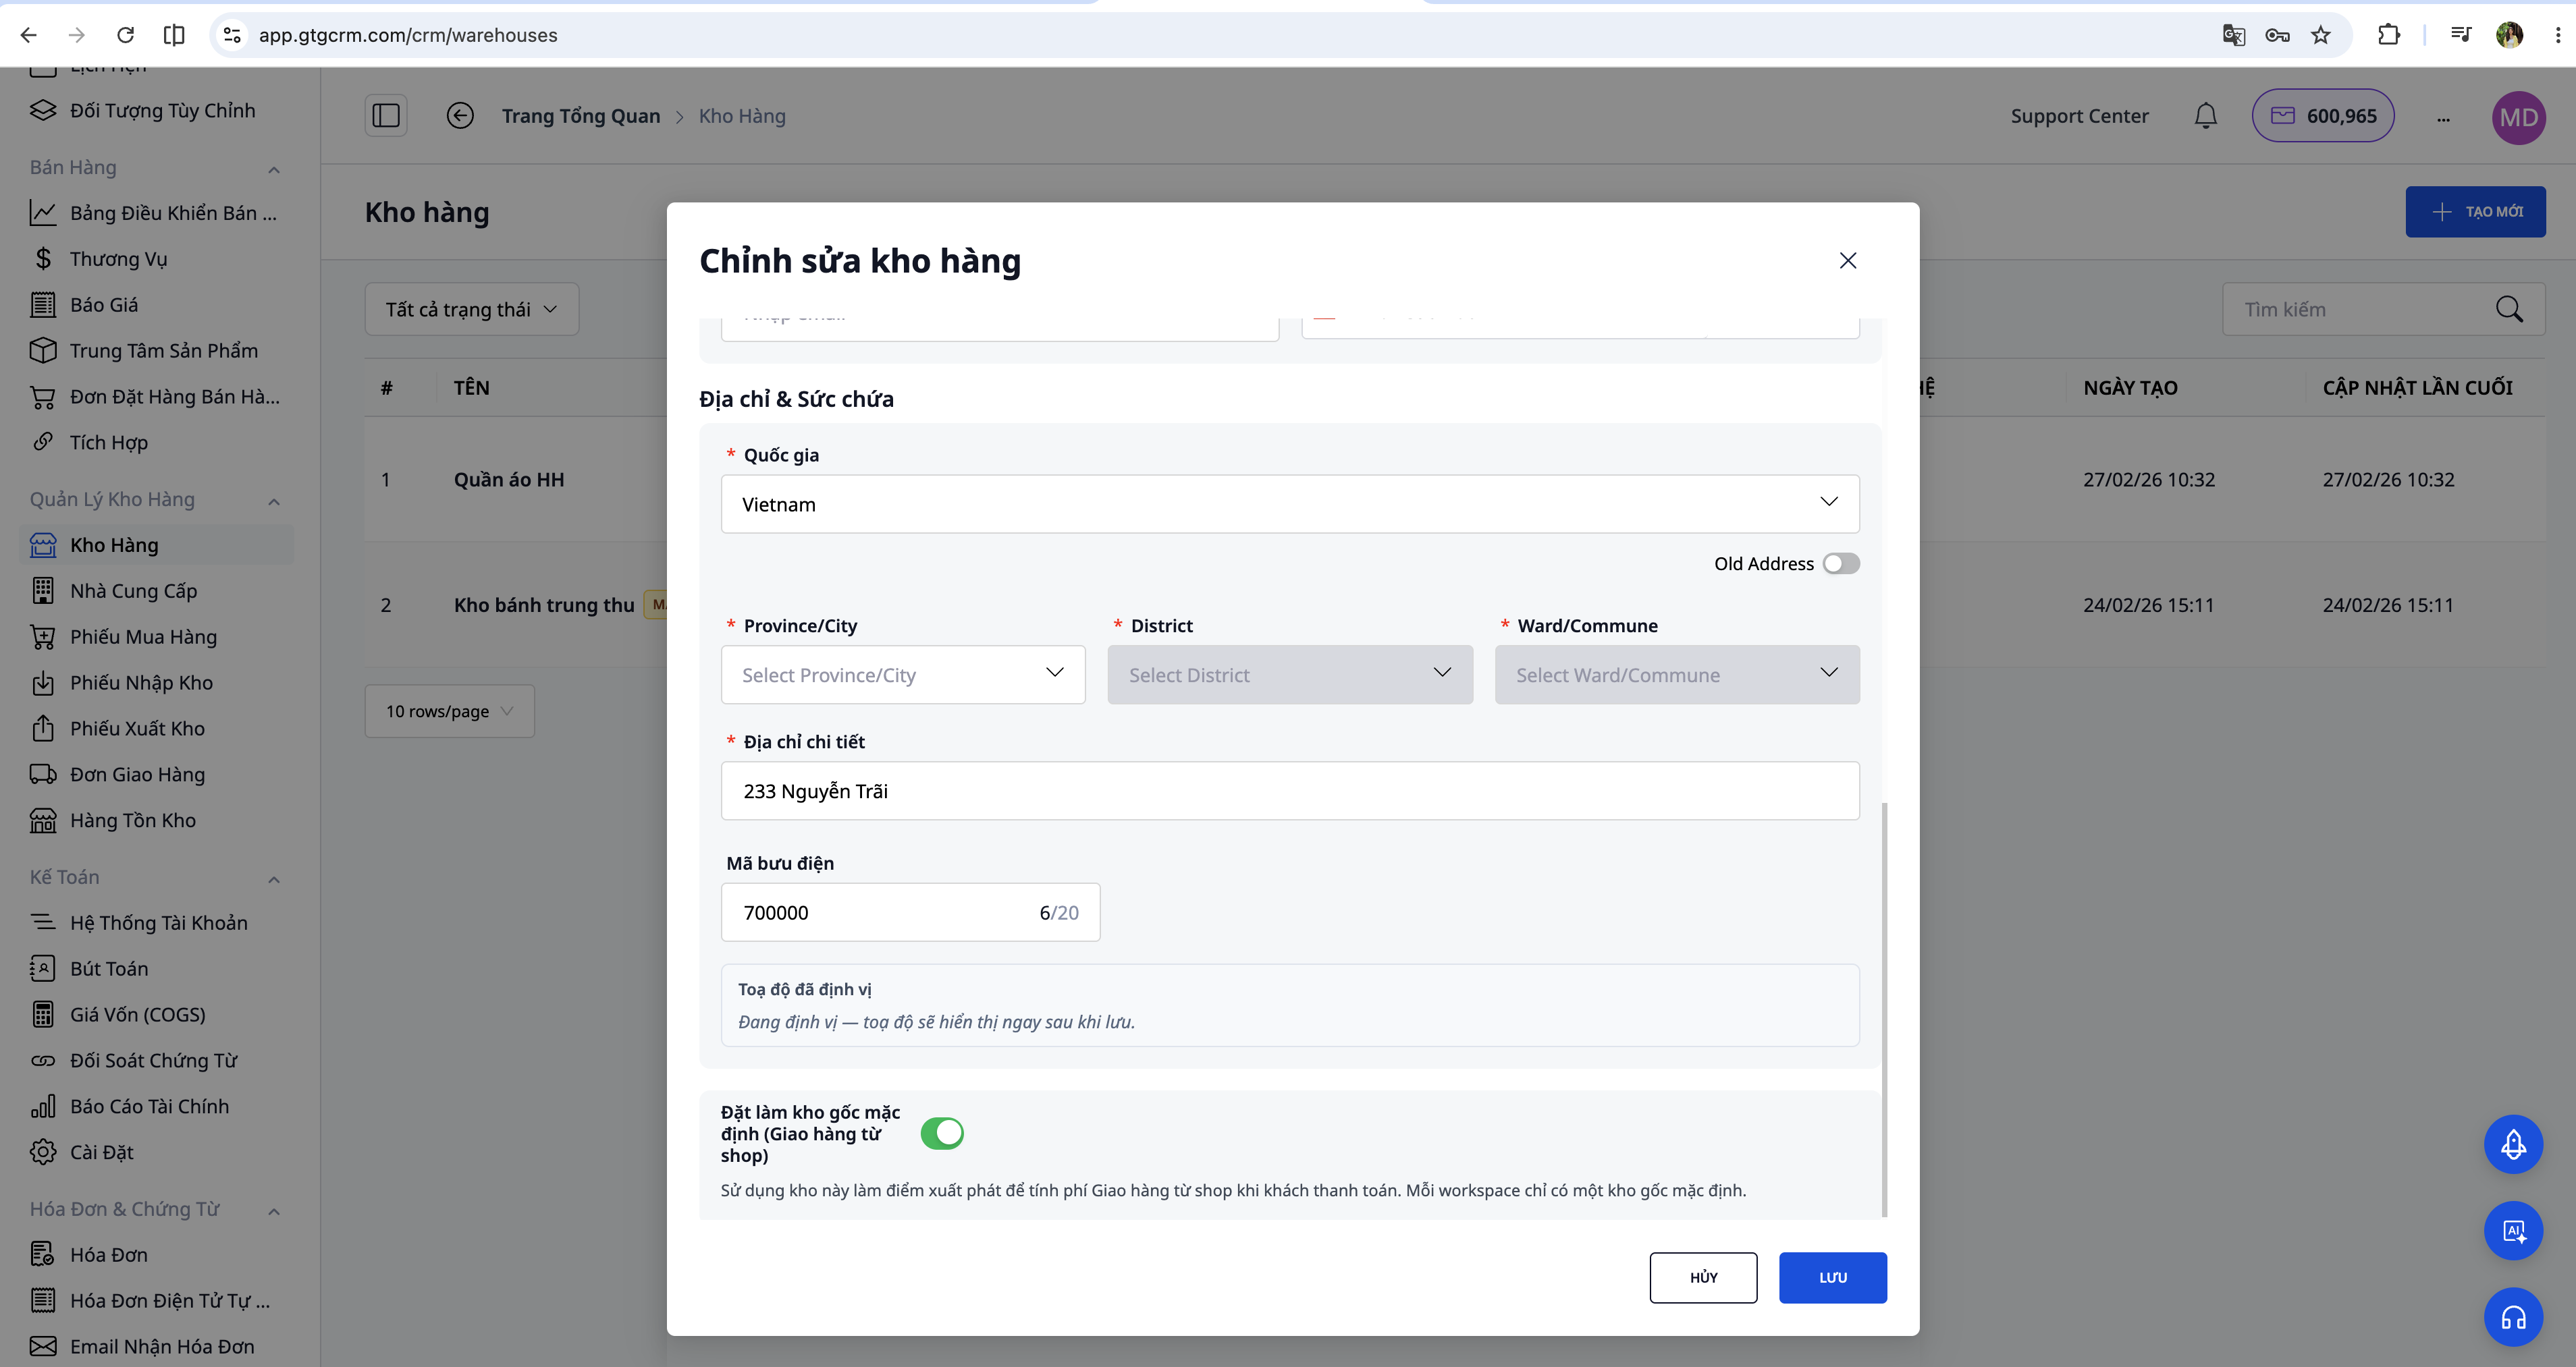Screen dimensions: 2576x1367
Task: Collapse the Bán Hàng sidebar section
Action: [x=274, y=169]
